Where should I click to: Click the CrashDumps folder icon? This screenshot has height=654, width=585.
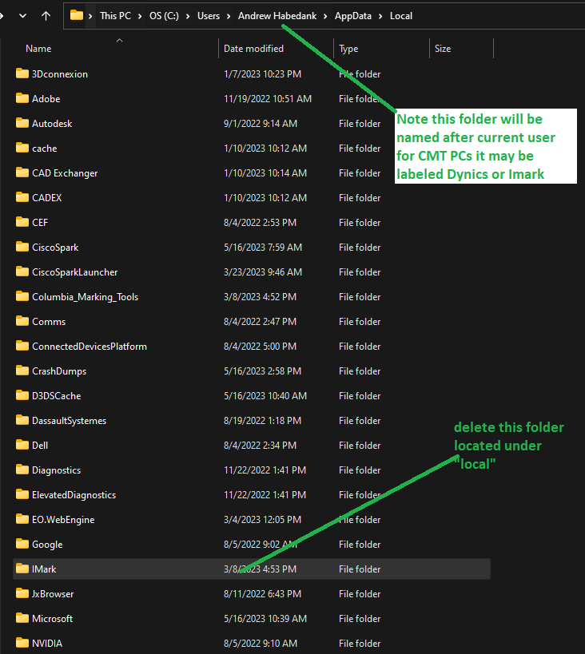pyautogui.click(x=22, y=371)
